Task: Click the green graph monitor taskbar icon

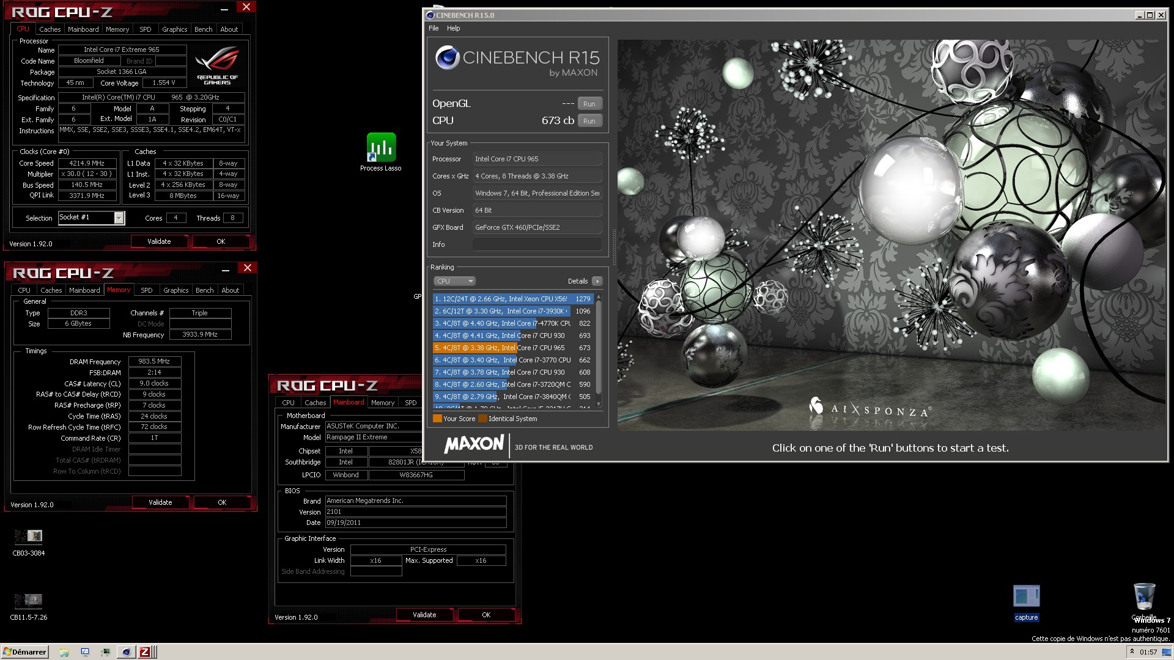Action: click(105, 652)
